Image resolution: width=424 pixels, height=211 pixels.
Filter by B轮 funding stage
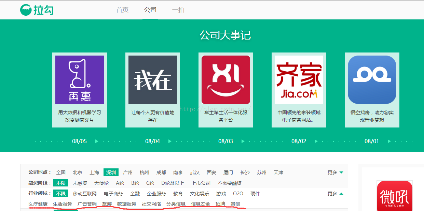pyautogui.click(x=135, y=183)
